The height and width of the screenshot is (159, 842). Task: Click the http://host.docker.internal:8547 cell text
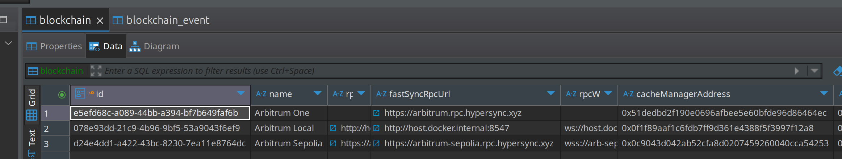pyautogui.click(x=447, y=128)
